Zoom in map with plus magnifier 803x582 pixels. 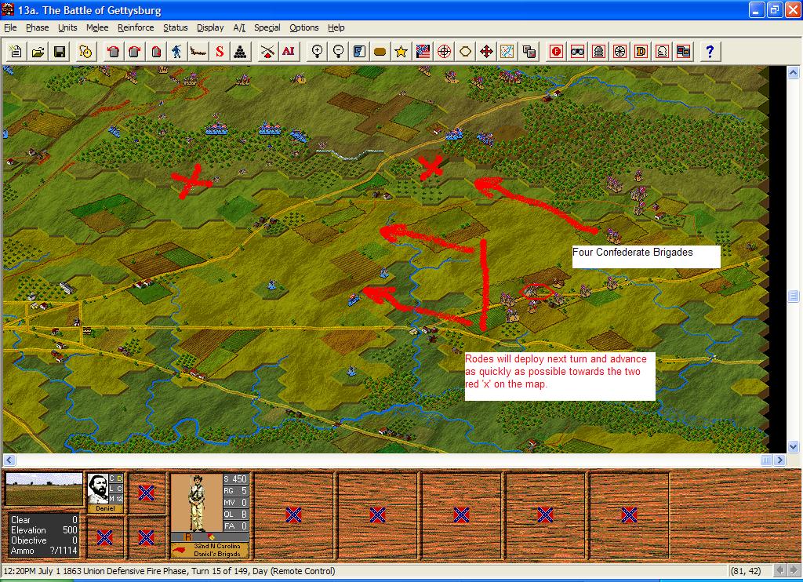coord(317,52)
